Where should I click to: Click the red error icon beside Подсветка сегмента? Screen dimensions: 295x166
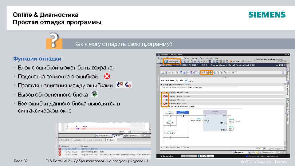107,76
